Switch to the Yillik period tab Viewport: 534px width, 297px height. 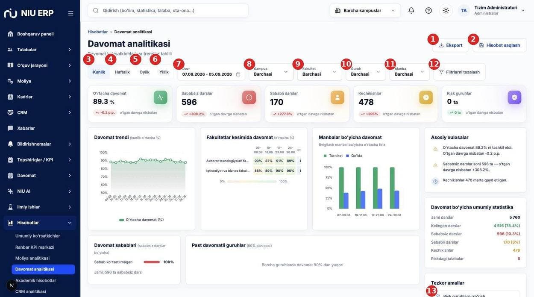(164, 72)
